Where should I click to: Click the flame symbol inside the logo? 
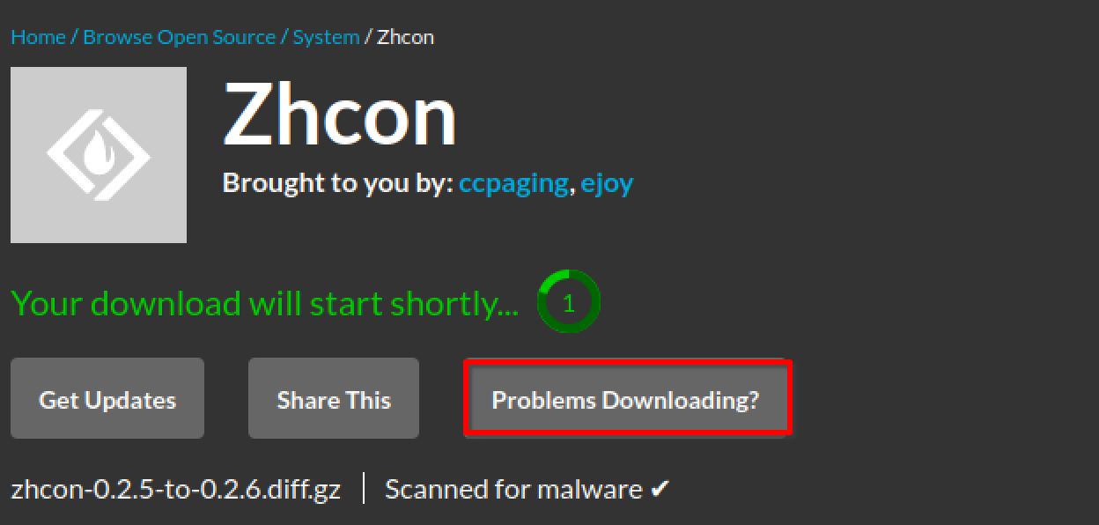click(97, 156)
